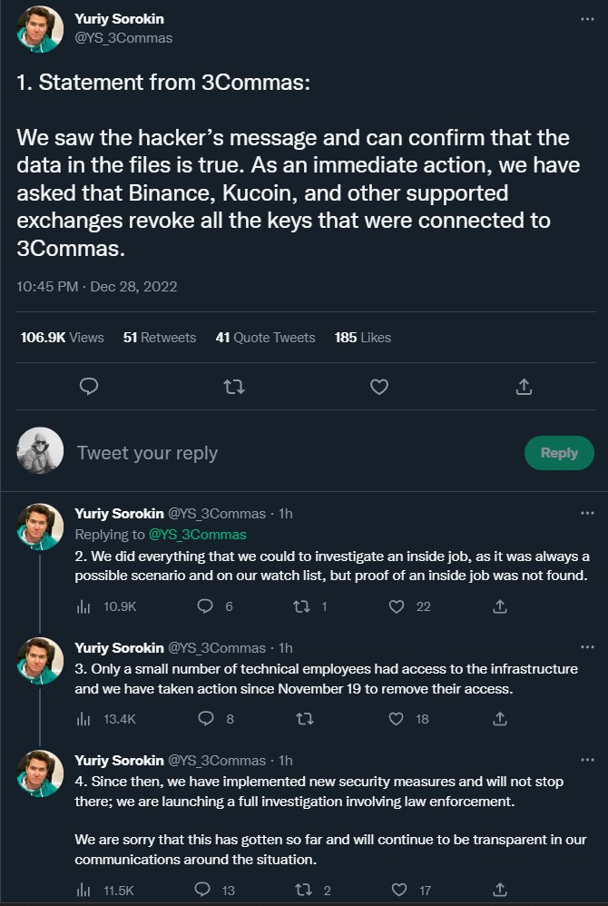Image resolution: width=608 pixels, height=906 pixels.
Task: Show the 185 Likes list
Action: tap(363, 338)
